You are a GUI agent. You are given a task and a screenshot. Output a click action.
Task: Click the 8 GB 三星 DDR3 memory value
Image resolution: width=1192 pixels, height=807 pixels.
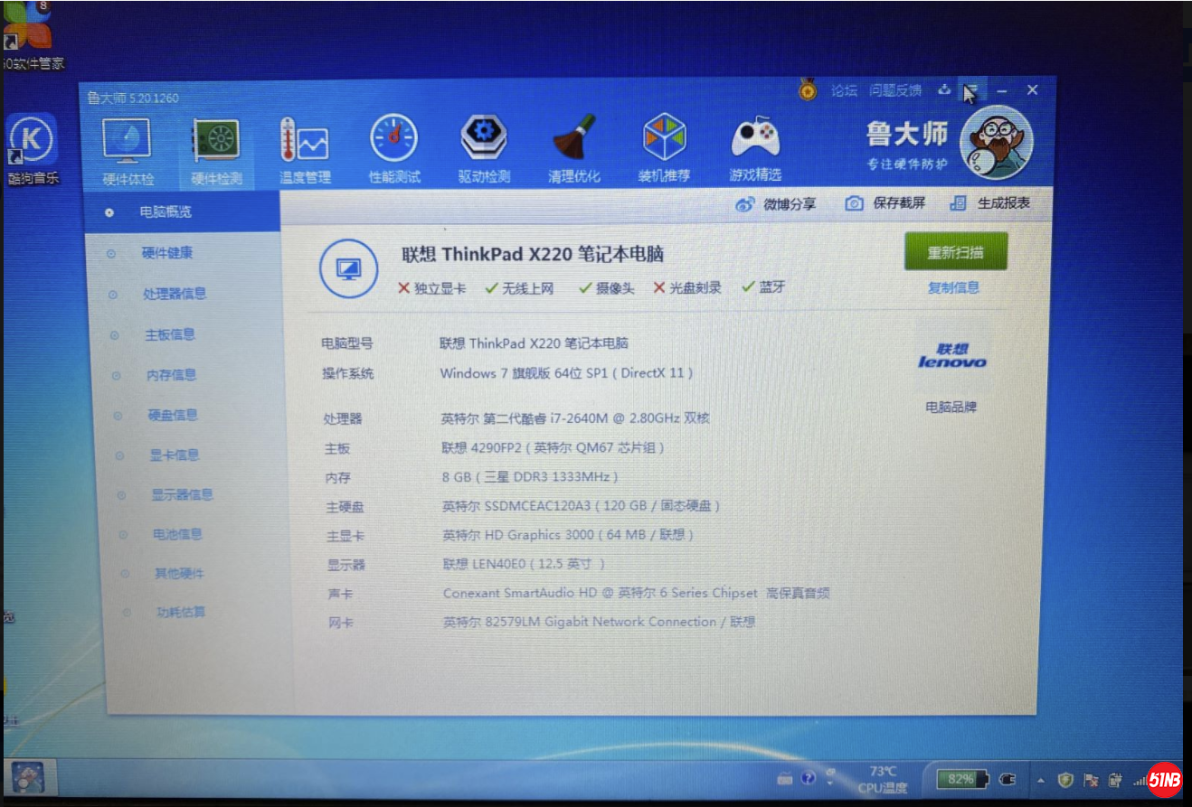pyautogui.click(x=530, y=476)
